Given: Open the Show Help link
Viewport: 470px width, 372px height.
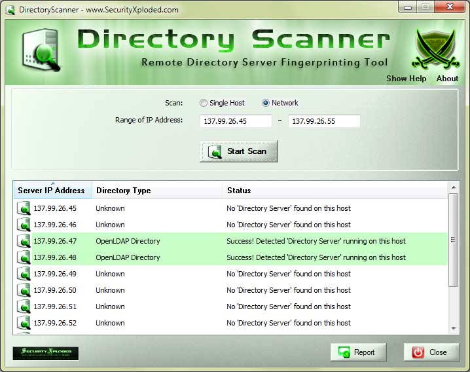Looking at the screenshot, I should pyautogui.click(x=406, y=79).
